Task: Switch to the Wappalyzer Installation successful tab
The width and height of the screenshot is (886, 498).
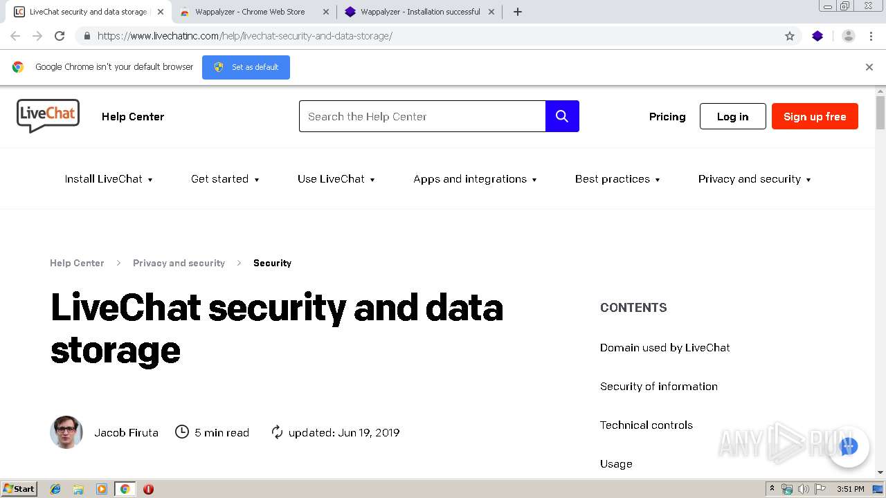Action: tap(420, 12)
